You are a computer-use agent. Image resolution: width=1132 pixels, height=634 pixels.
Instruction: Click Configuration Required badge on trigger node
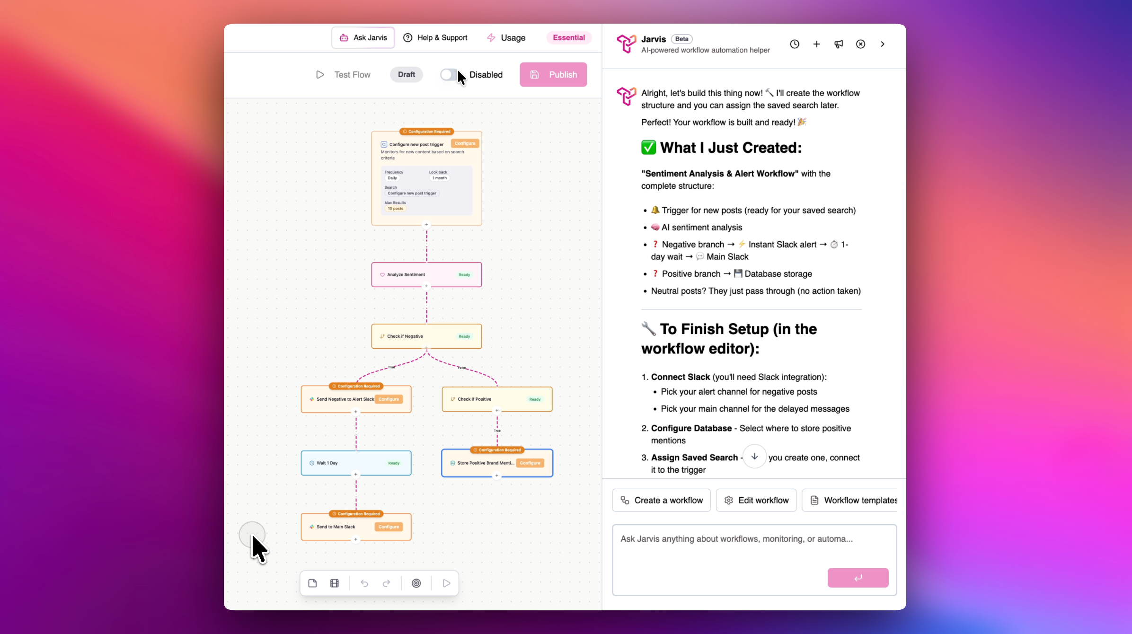pyautogui.click(x=427, y=132)
